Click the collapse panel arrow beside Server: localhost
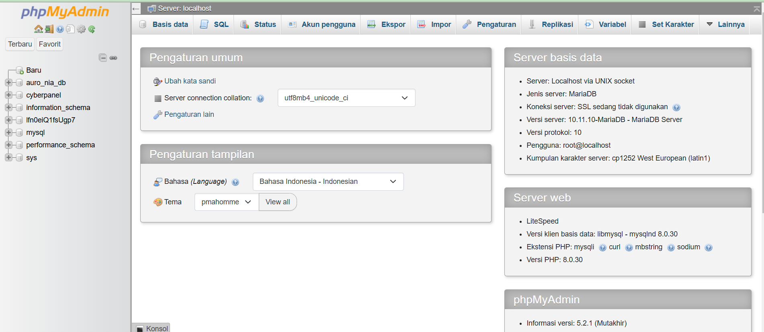This screenshot has height=332, width=764. tap(136, 8)
